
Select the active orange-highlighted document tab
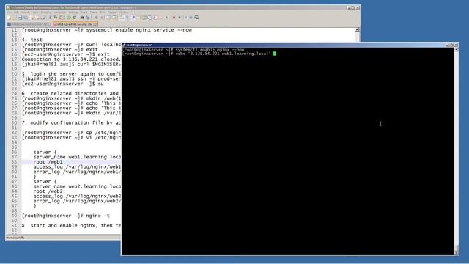tap(75, 24)
